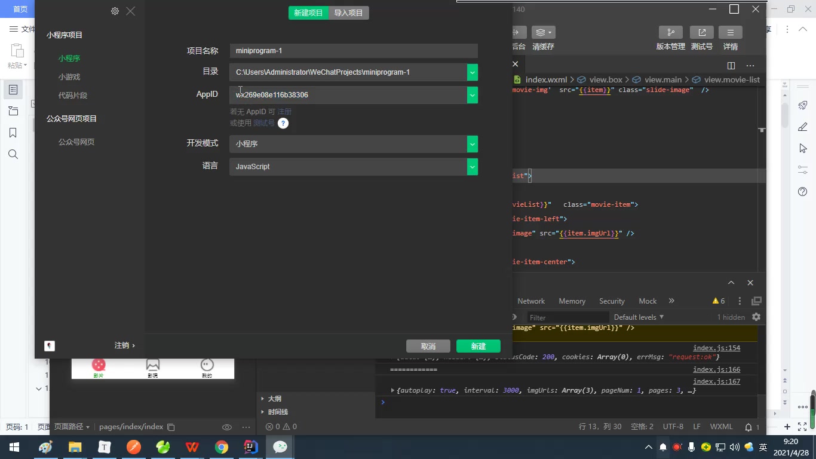The width and height of the screenshot is (816, 459).
Task: Switch to the Memory tab
Action: 572,301
